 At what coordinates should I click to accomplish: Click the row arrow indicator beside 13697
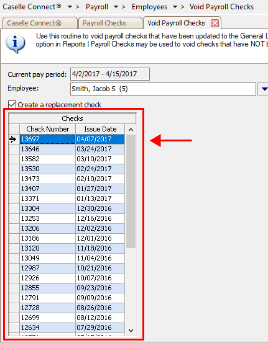13,139
